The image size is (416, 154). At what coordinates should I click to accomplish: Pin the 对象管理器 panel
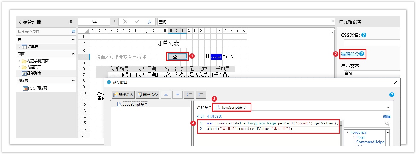[x=71, y=22]
